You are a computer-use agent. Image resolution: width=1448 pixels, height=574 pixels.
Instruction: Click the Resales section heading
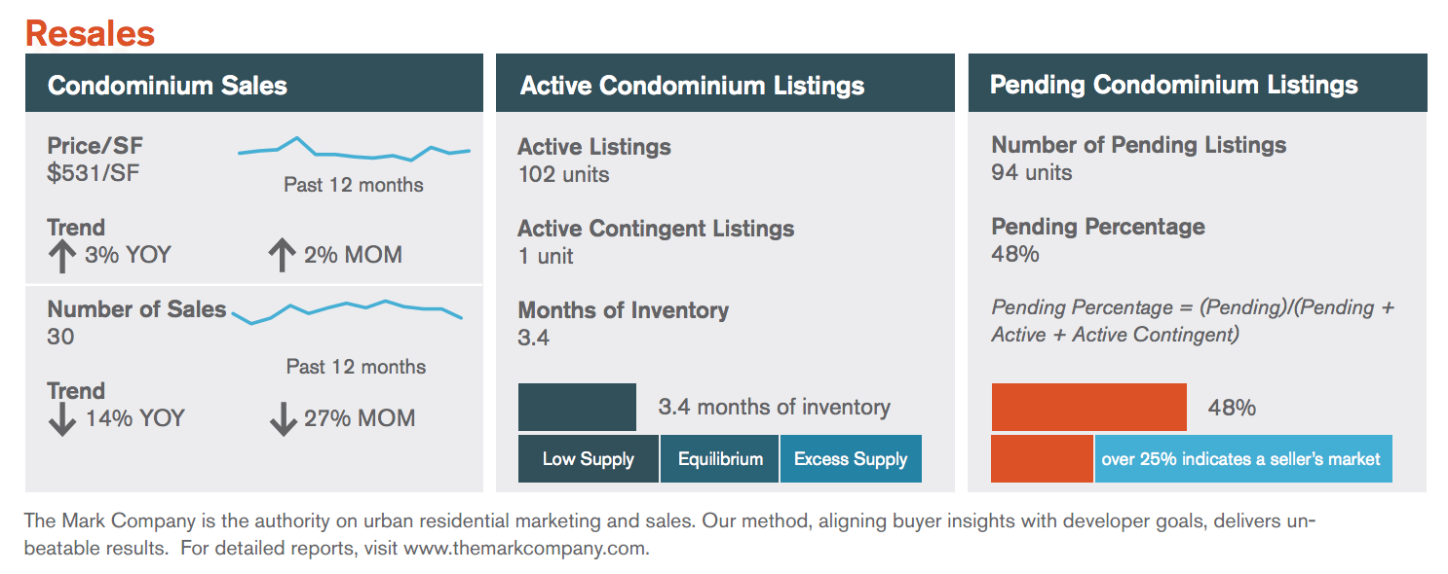pyautogui.click(x=90, y=33)
